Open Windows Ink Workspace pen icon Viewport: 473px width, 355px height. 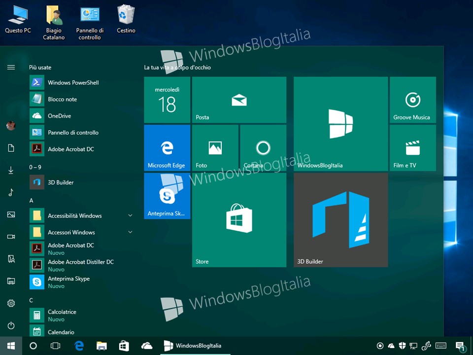(x=426, y=346)
